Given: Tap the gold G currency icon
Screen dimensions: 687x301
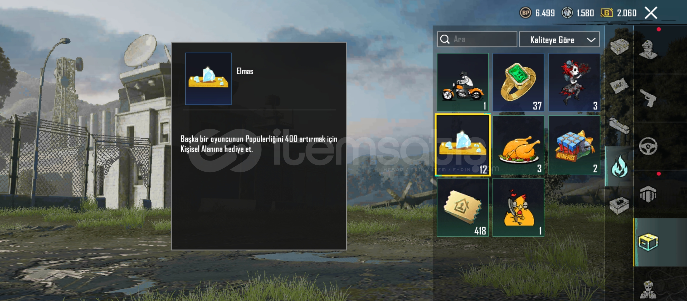Looking at the screenshot, I should [x=607, y=13].
